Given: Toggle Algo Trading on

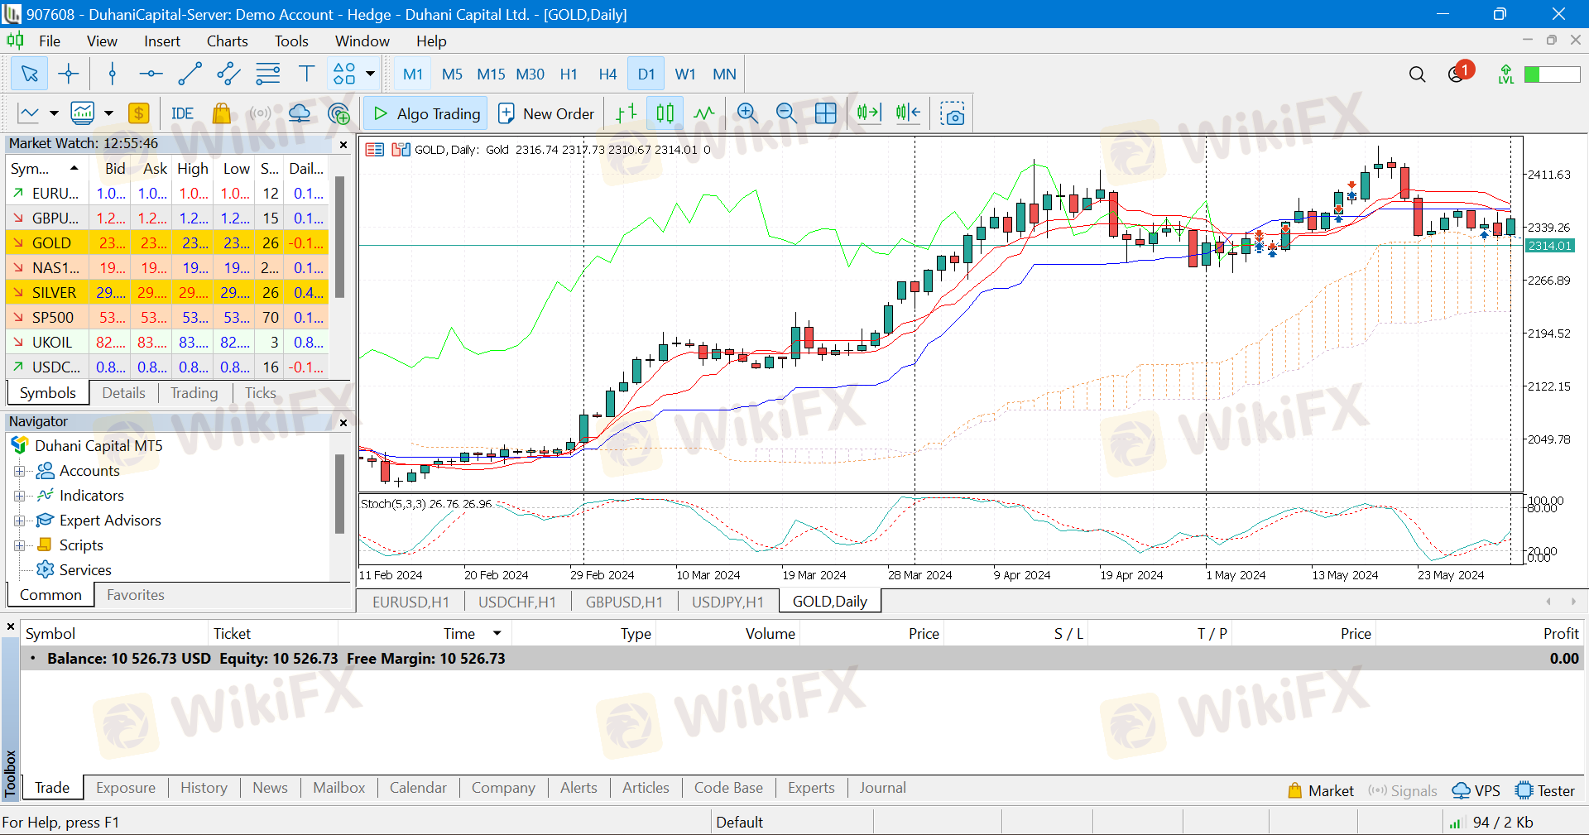Looking at the screenshot, I should [x=426, y=113].
